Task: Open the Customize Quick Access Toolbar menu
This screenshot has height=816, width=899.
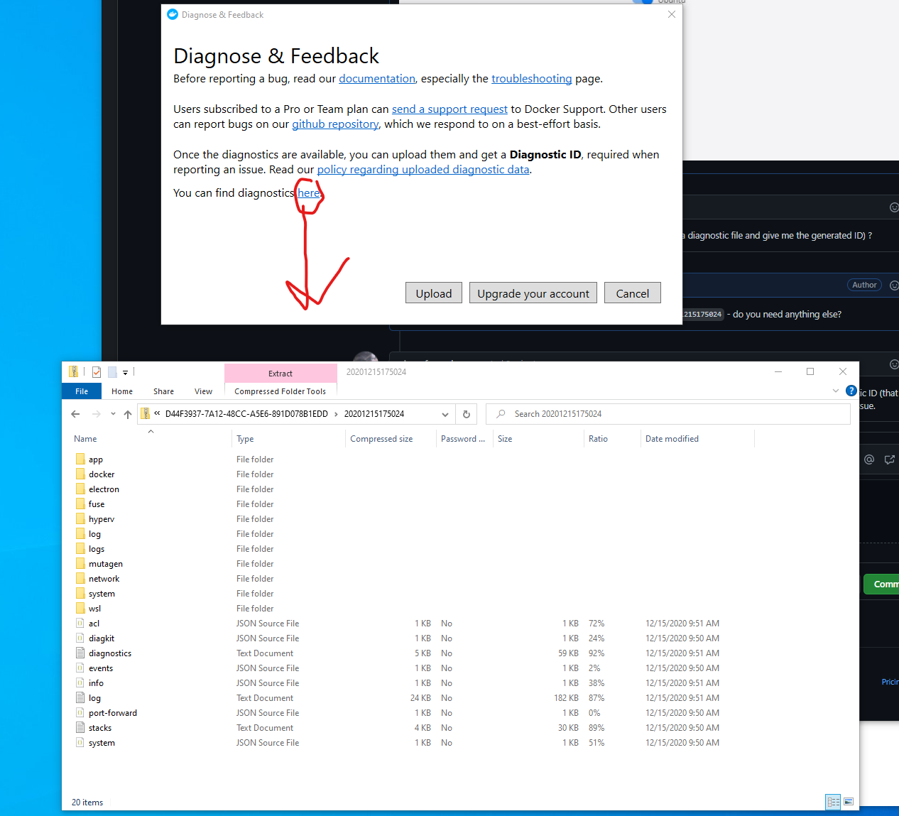Action: click(125, 371)
